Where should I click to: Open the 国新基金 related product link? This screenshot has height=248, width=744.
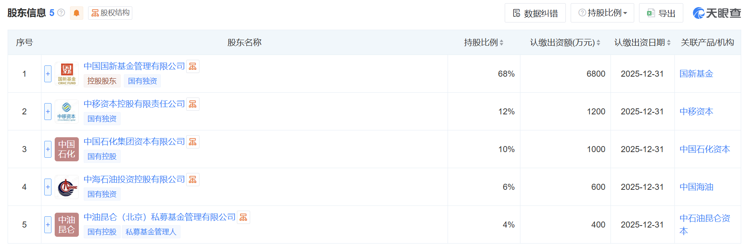696,74
